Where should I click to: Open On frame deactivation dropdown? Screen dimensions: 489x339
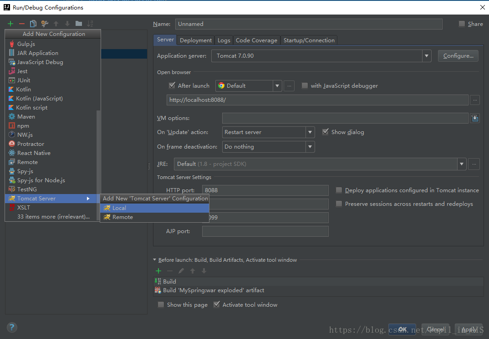(x=310, y=147)
